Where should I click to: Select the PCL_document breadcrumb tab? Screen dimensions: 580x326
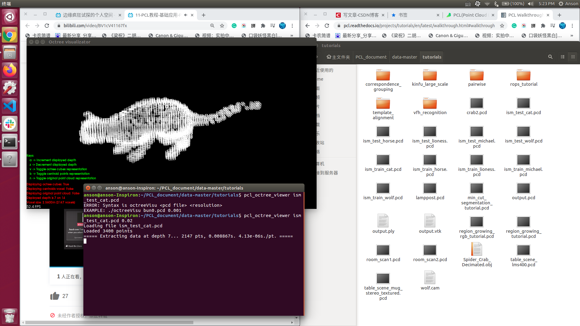[x=371, y=57]
